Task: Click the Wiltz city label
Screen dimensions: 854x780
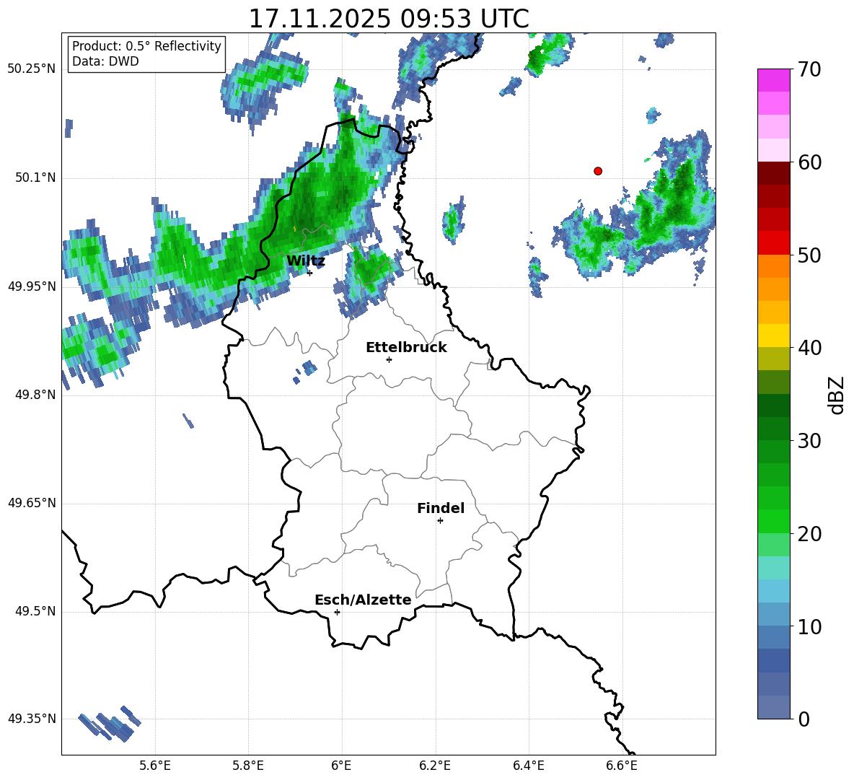Action: pos(306,261)
